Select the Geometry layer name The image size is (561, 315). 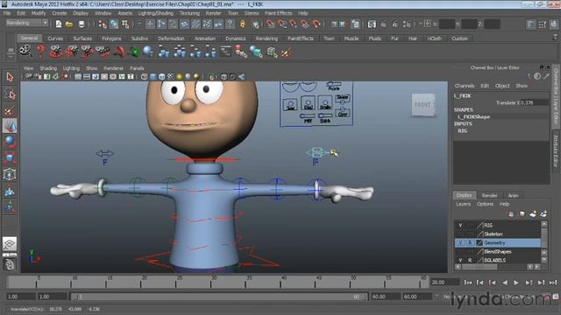pyautogui.click(x=494, y=243)
